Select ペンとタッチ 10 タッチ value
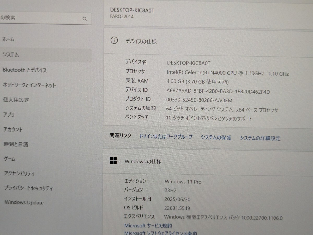This screenshot has width=313, height=235. point(209,118)
